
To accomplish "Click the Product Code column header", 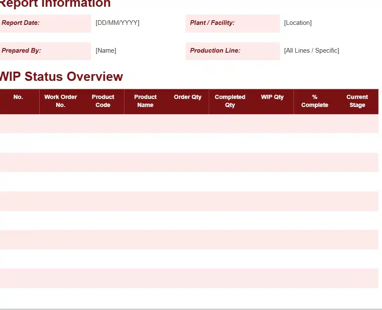I will click(103, 101).
